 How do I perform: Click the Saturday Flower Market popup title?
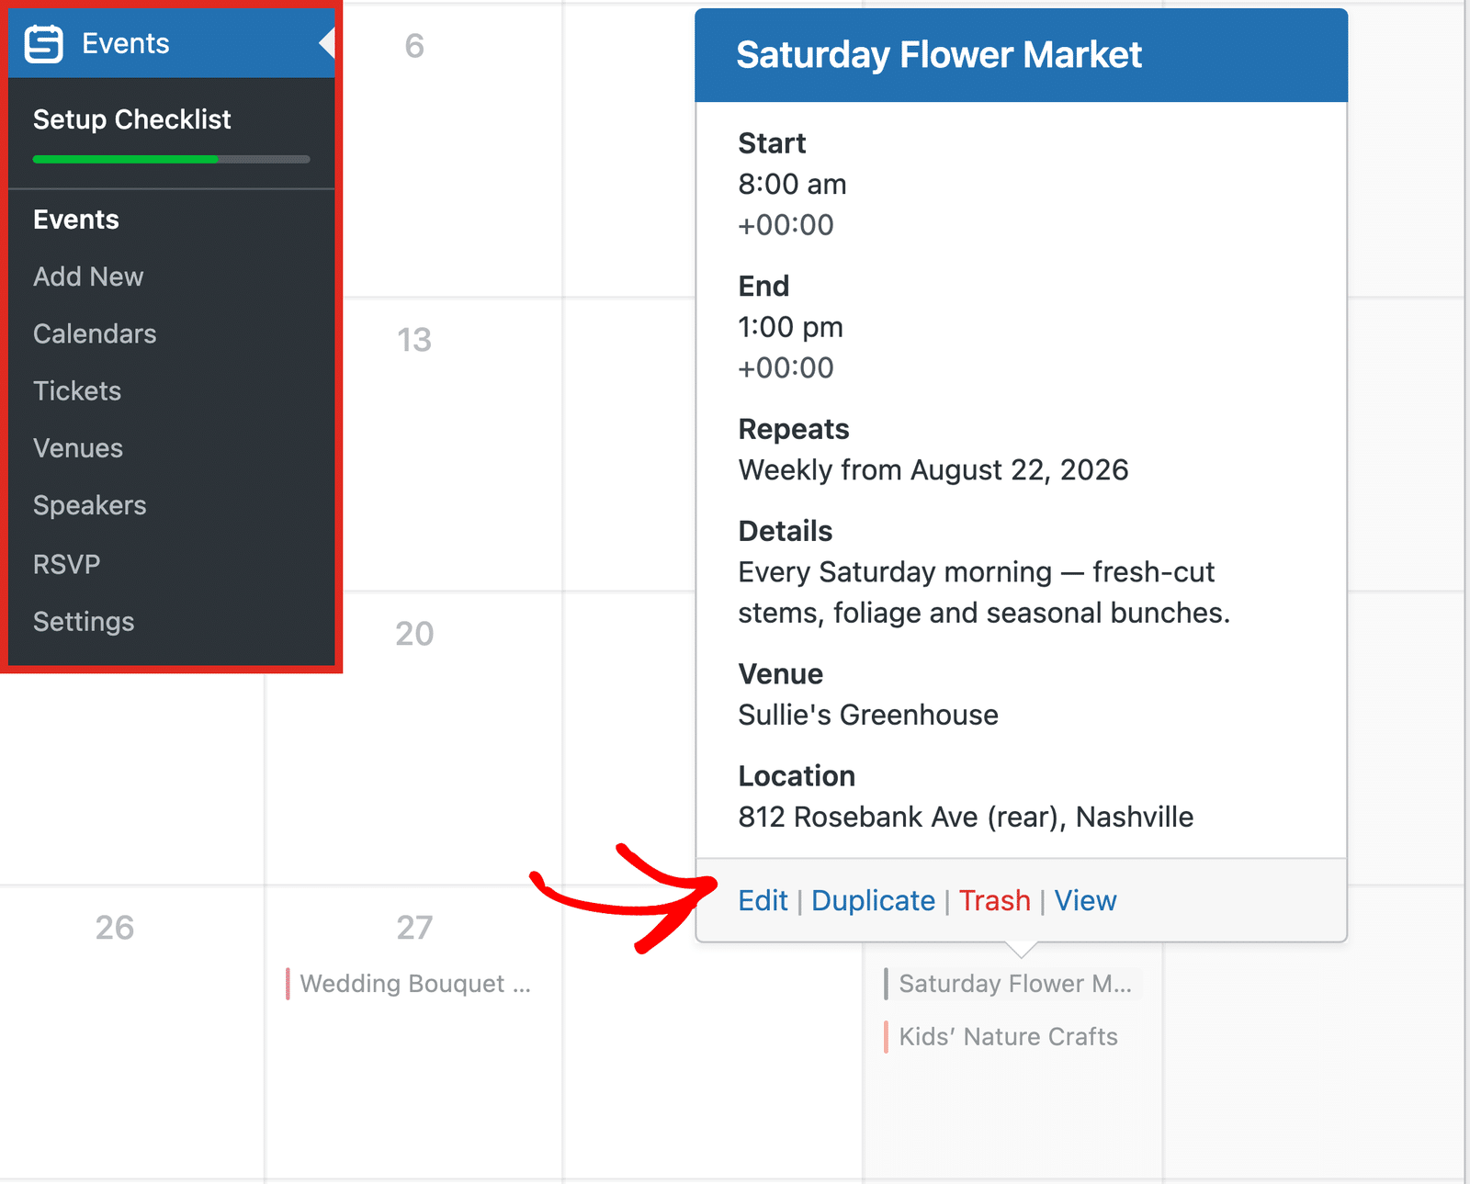[x=939, y=55]
